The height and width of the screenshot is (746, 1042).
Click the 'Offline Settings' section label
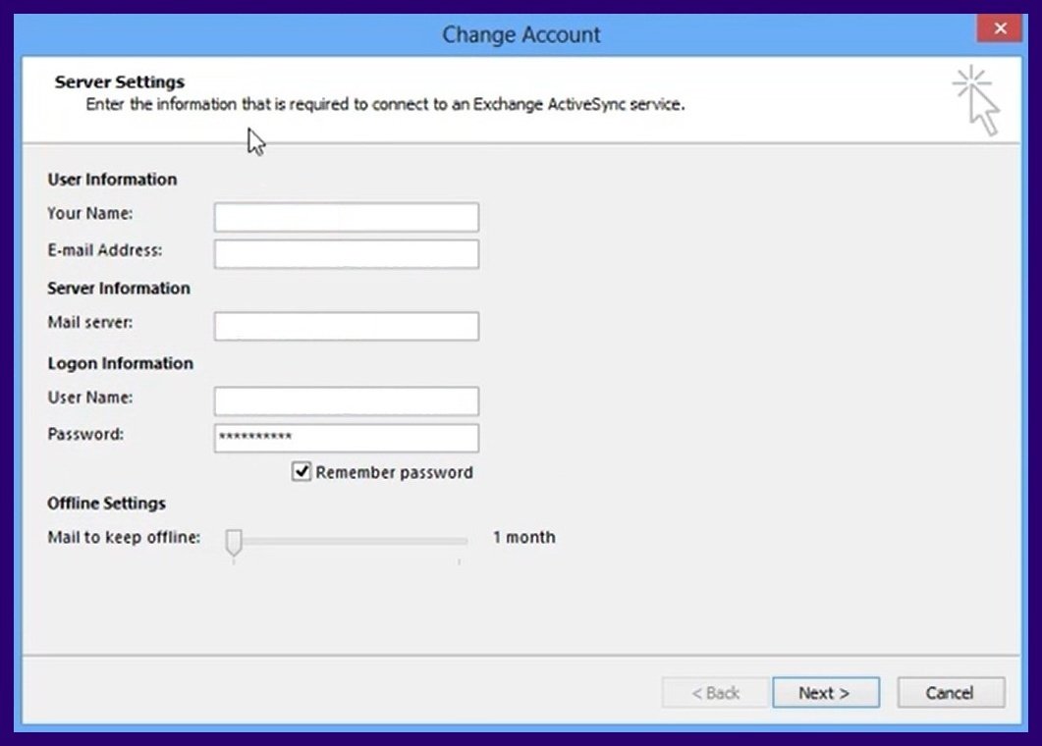click(106, 504)
